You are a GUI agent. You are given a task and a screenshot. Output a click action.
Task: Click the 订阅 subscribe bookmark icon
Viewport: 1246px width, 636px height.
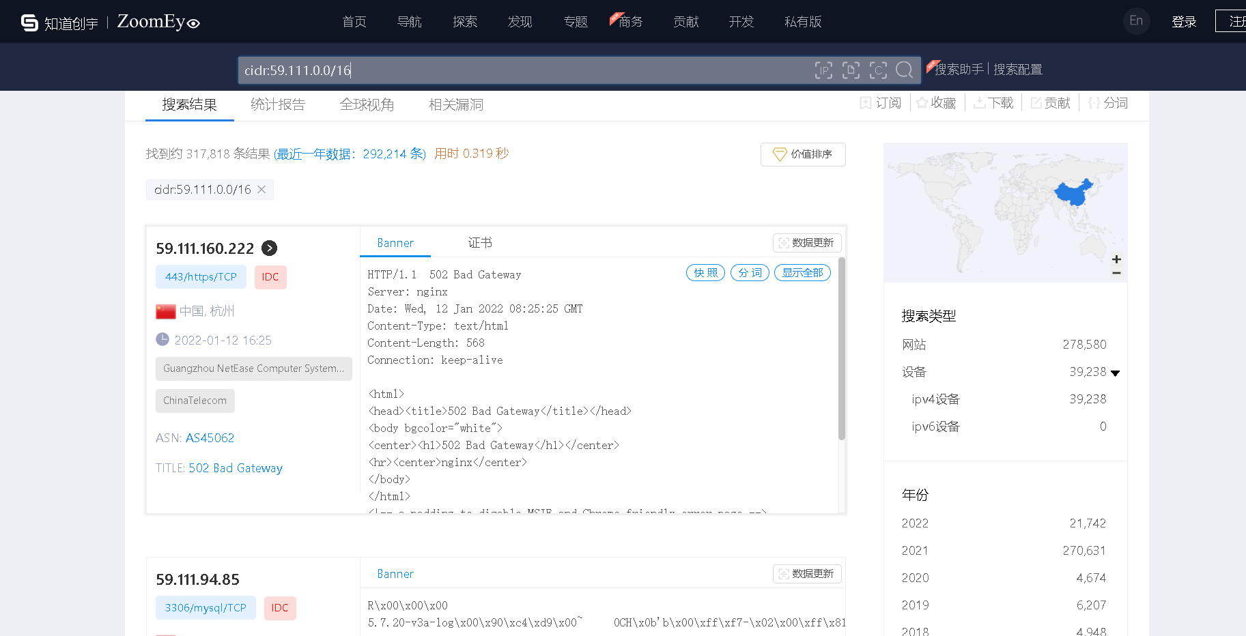click(866, 103)
